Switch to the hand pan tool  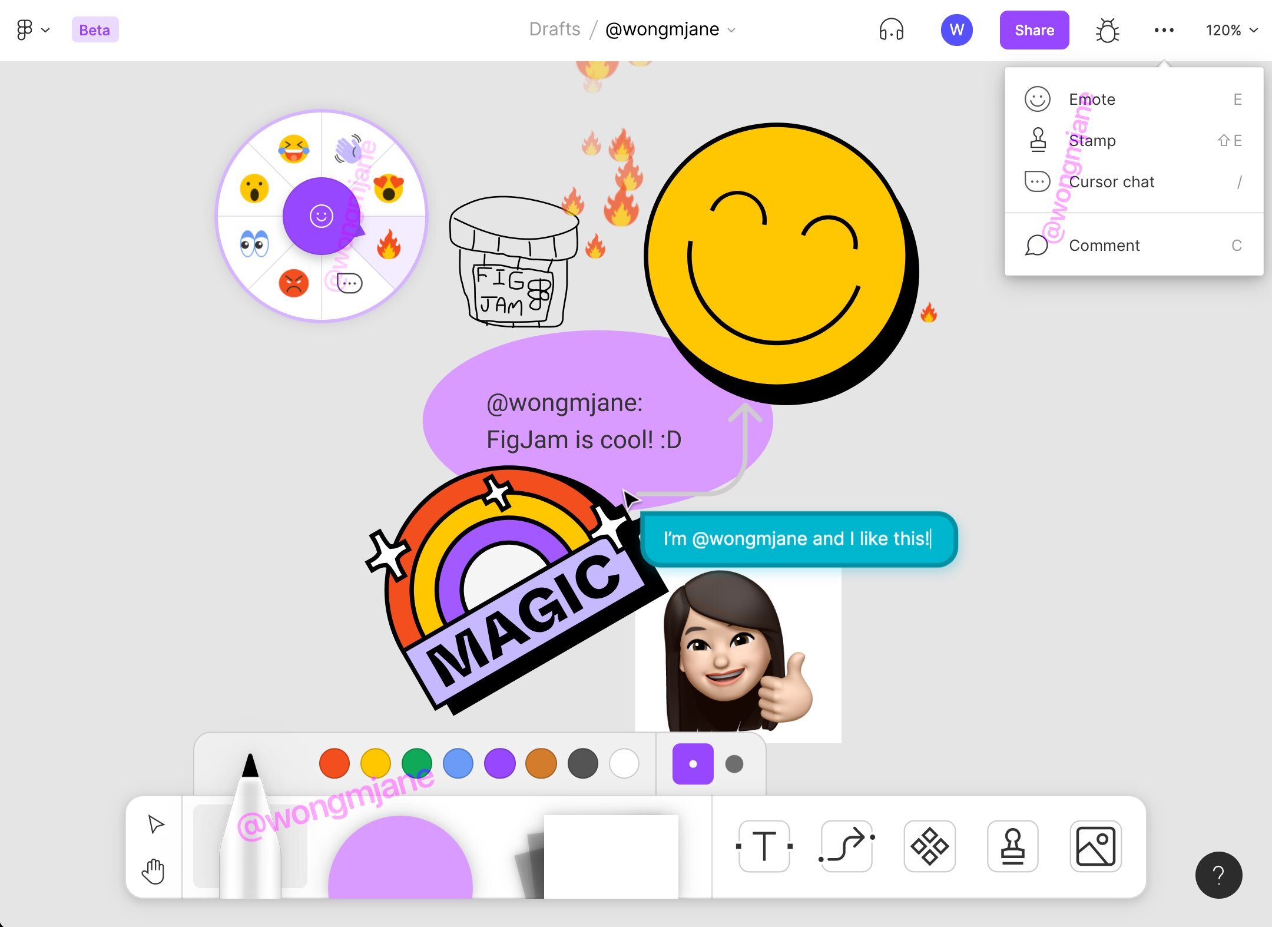coord(153,871)
